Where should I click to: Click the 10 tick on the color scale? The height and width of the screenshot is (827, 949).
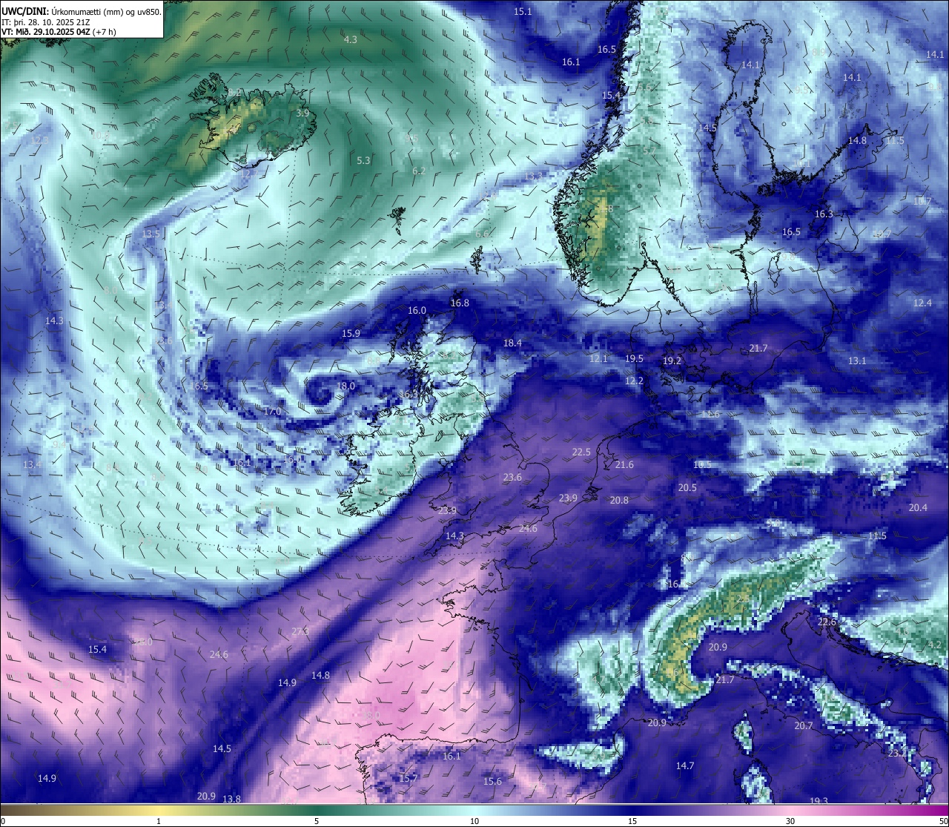tap(474, 821)
